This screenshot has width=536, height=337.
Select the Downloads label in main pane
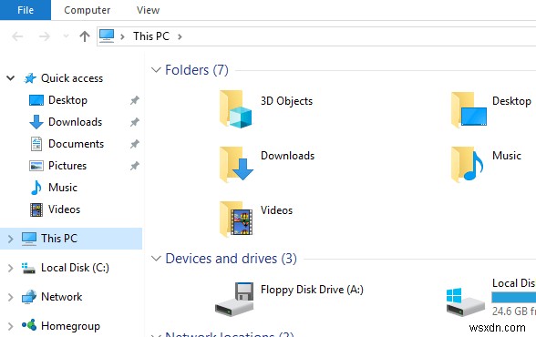point(287,156)
